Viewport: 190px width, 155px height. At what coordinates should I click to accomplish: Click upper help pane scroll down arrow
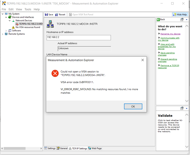pyautogui.click(x=187, y=101)
